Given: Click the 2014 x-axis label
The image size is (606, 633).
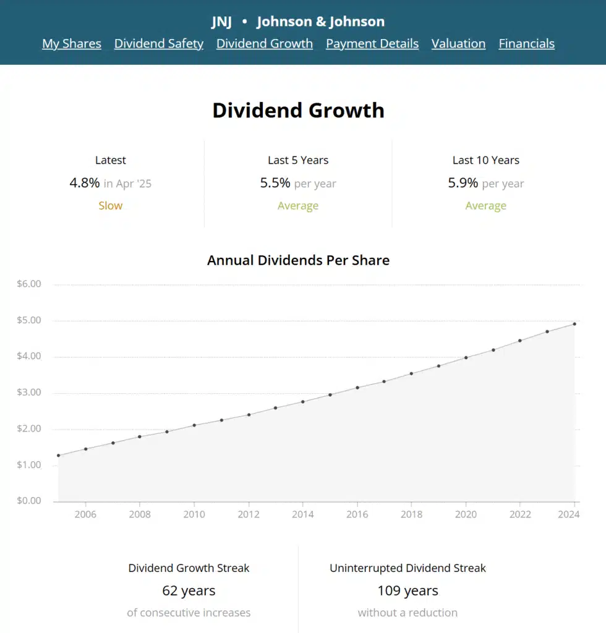Looking at the screenshot, I should coord(303,514).
